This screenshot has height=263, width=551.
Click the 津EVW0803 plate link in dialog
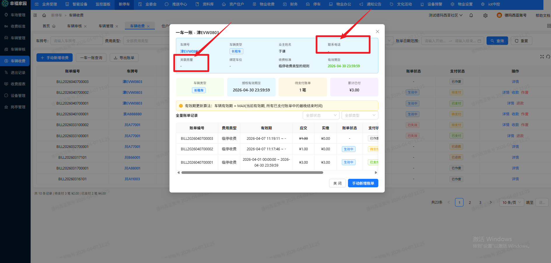click(x=190, y=52)
